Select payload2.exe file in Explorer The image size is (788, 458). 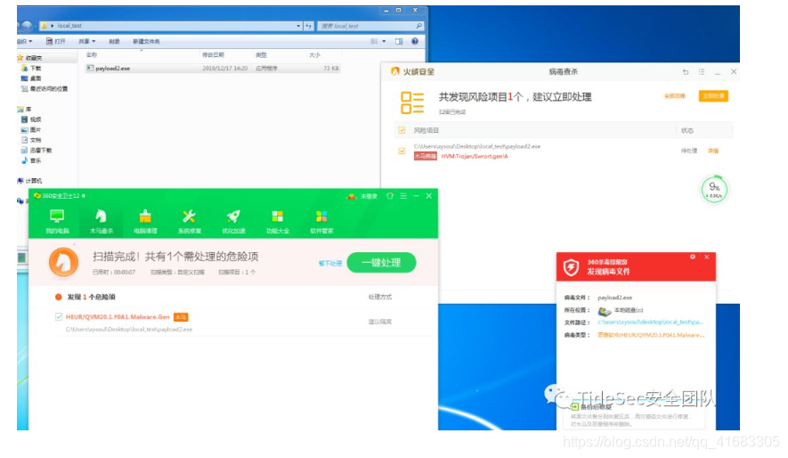[x=213, y=68]
